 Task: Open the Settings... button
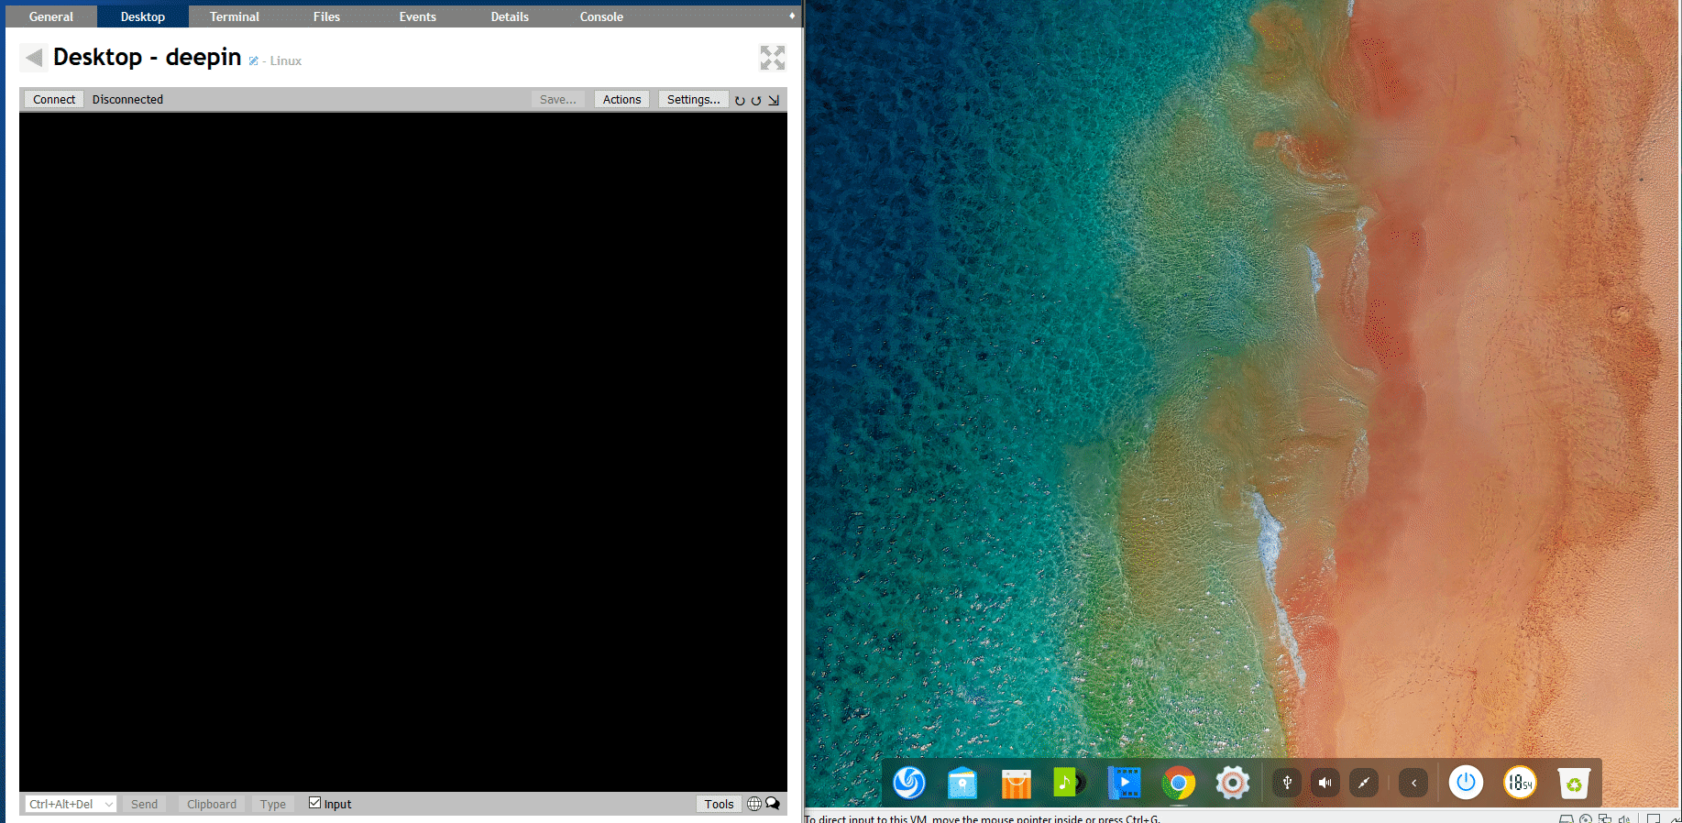693,99
